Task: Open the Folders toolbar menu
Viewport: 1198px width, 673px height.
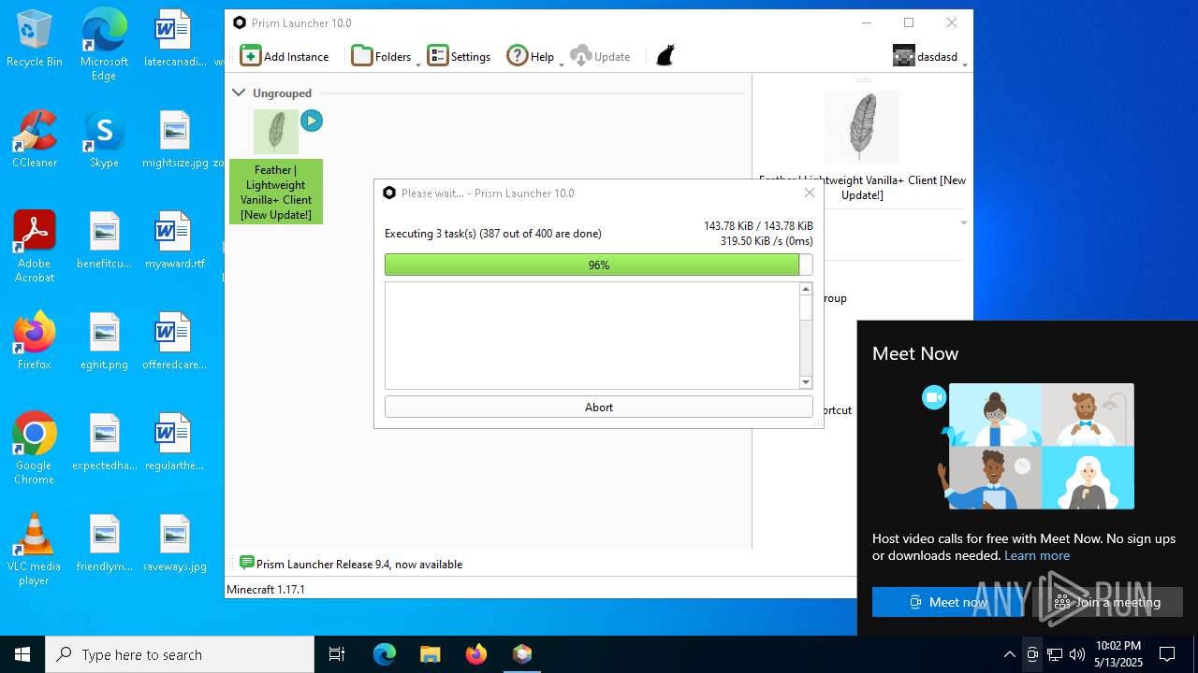Action: click(381, 56)
